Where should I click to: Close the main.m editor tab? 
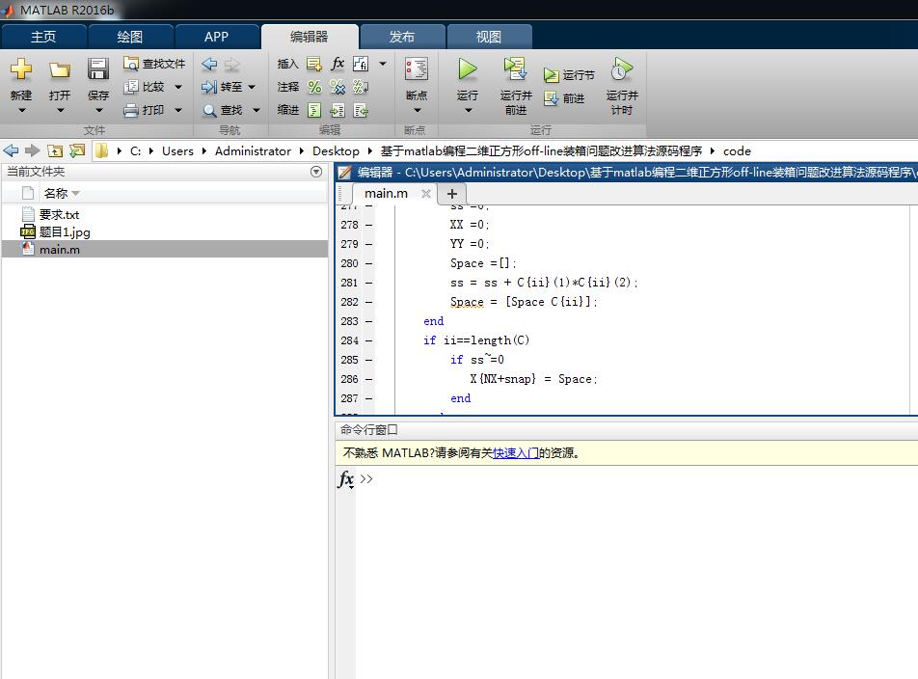(426, 194)
